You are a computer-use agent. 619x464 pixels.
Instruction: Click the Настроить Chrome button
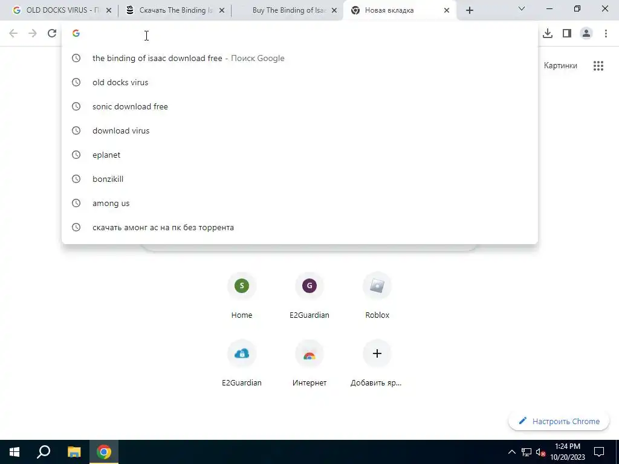559,421
